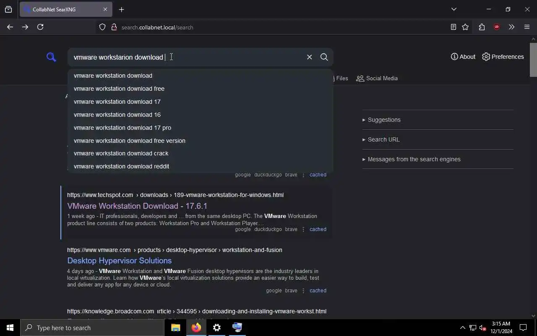Open network status tray icon
Image resolution: width=537 pixels, height=336 pixels.
(473, 328)
